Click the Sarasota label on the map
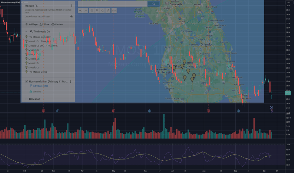The image size is (294, 173). [169, 88]
